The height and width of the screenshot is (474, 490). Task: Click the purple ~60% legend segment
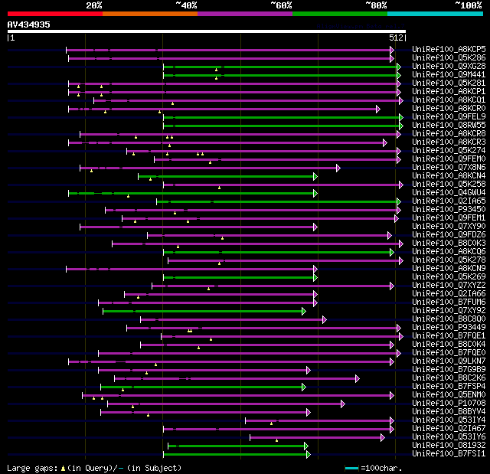pos(245,14)
